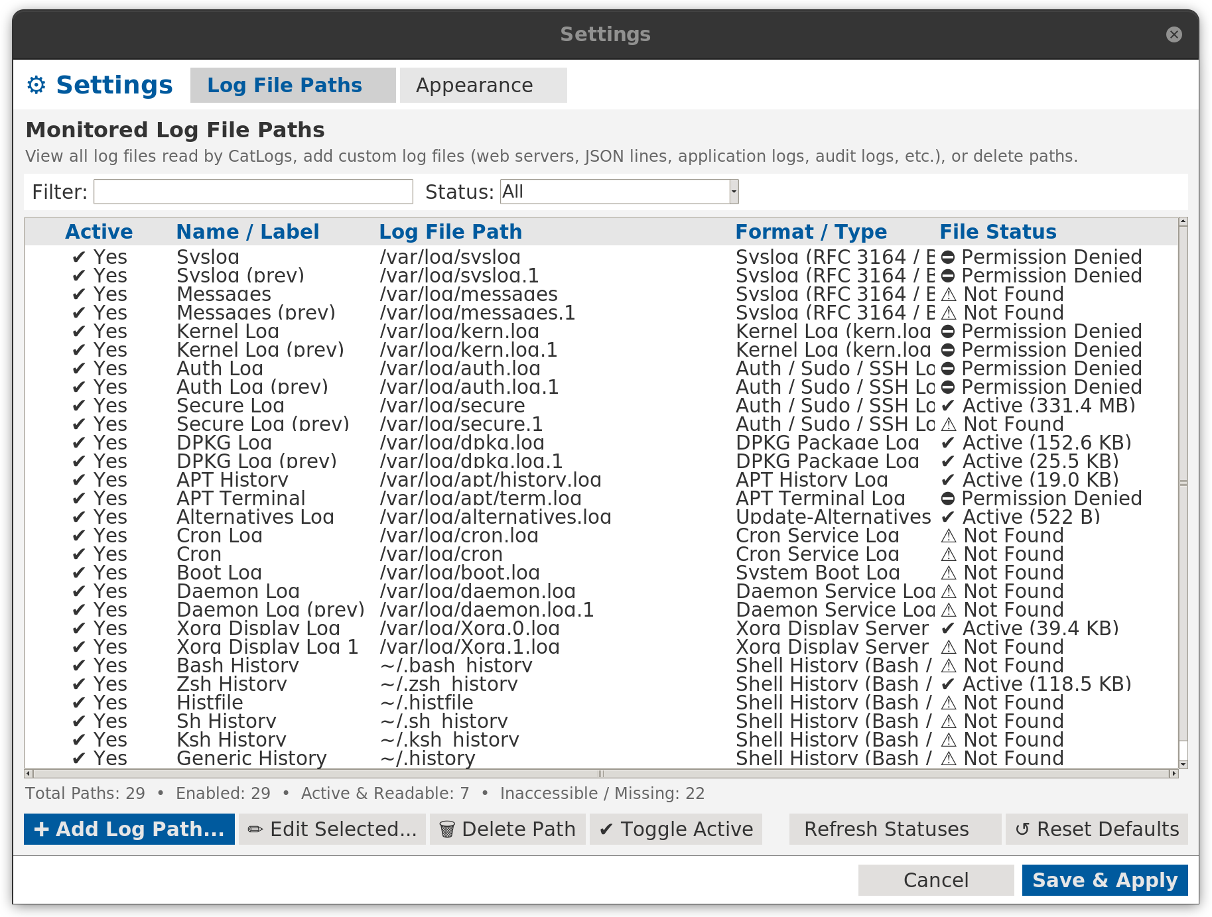Screen dimensions: 1212x917
Task: Click the Filter text input field
Action: [253, 192]
